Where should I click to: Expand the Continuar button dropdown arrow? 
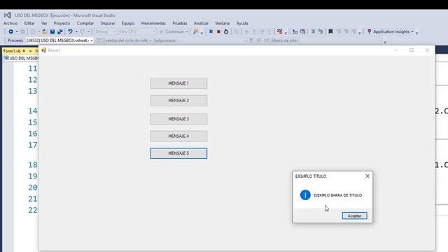coord(187,31)
